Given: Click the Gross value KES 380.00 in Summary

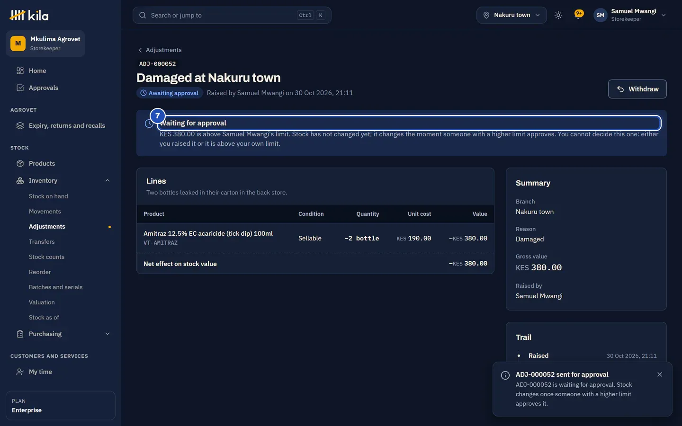Looking at the screenshot, I should [538, 267].
